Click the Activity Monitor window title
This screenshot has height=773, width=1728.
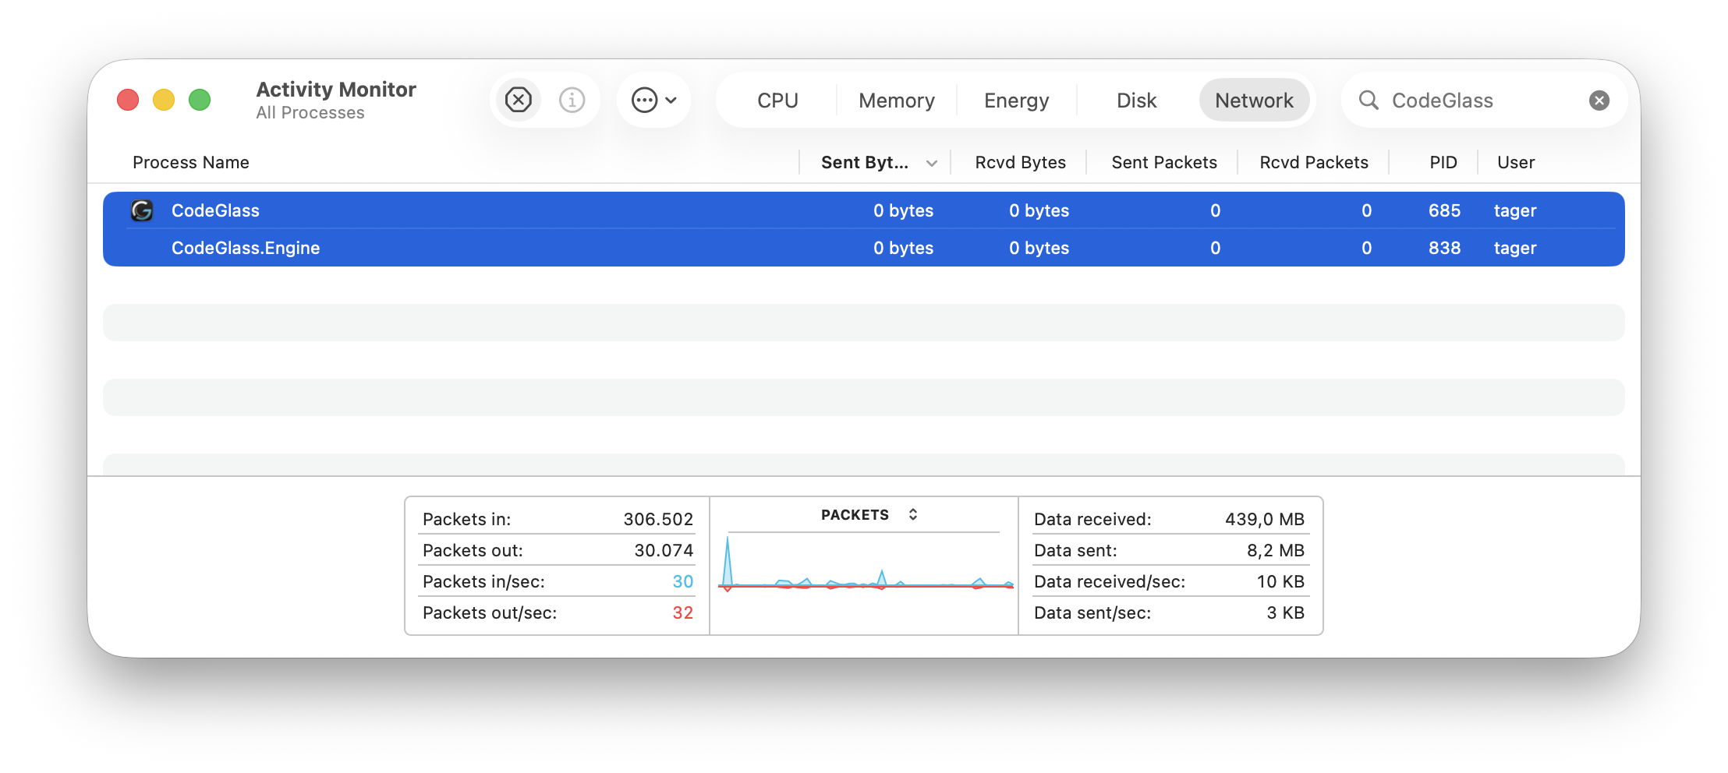click(336, 89)
